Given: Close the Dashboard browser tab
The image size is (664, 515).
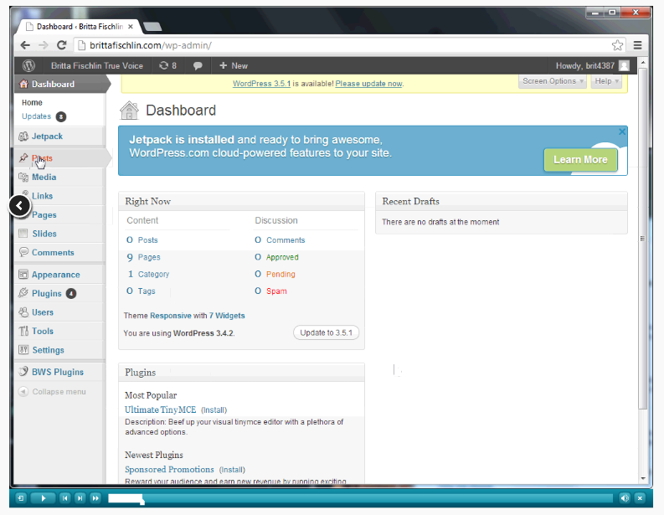Looking at the screenshot, I should (131, 27).
